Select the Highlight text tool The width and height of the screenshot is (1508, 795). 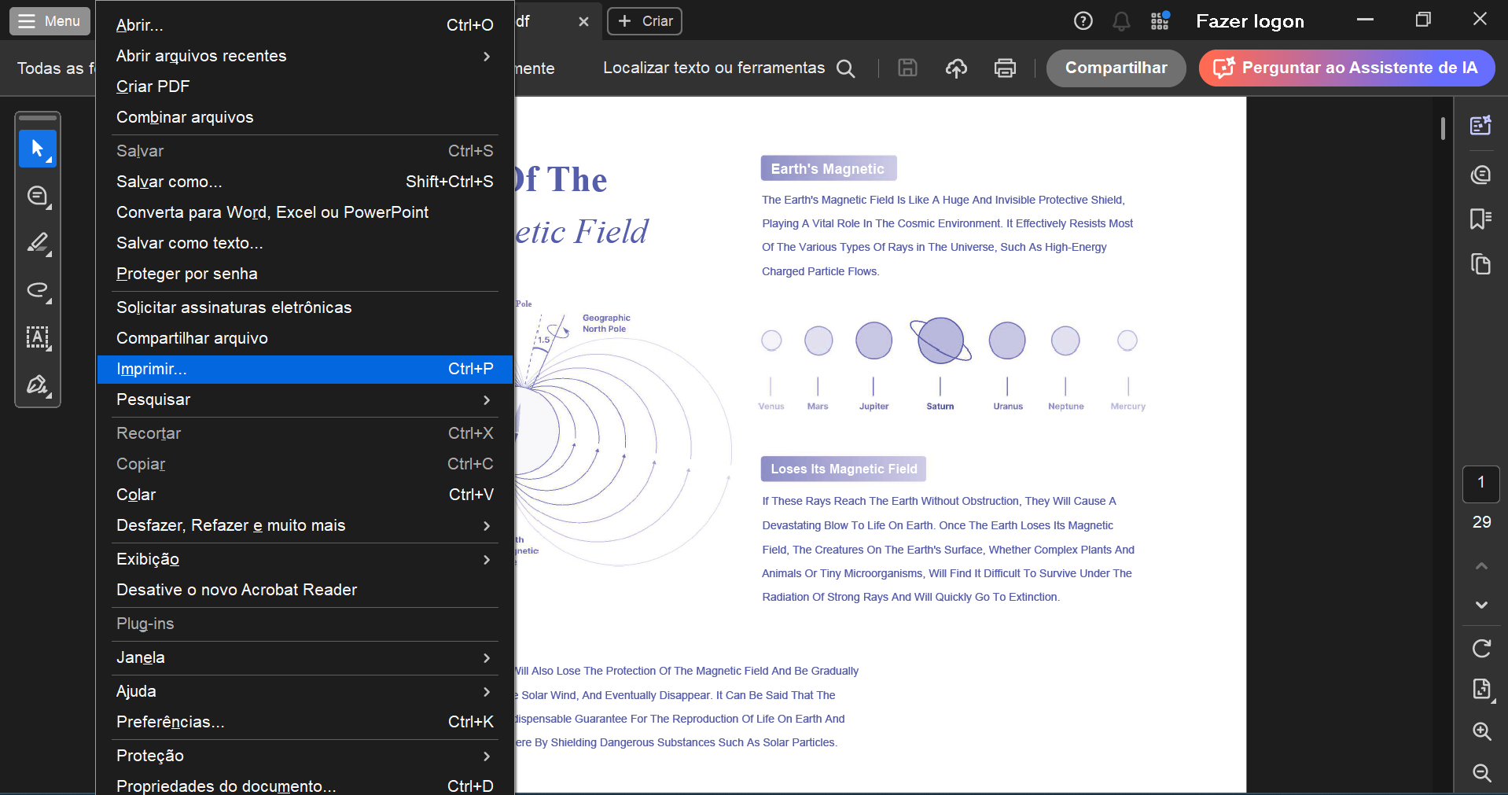click(x=38, y=244)
